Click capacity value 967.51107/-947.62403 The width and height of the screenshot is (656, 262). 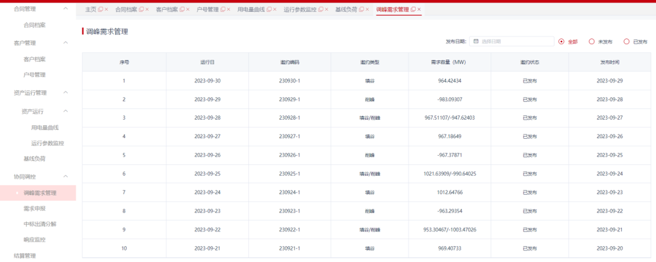[x=449, y=118]
